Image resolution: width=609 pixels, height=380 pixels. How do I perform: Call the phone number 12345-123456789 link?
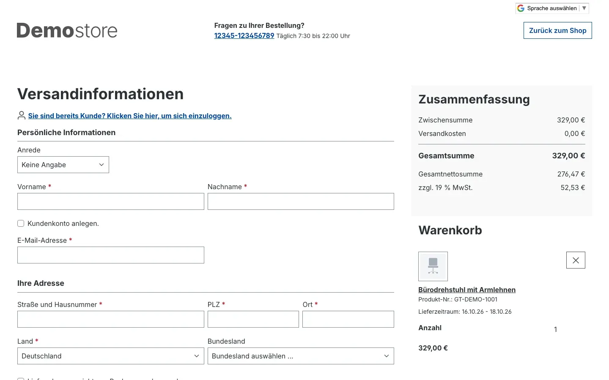244,35
